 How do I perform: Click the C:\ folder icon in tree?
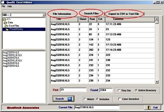coord(4,19)
